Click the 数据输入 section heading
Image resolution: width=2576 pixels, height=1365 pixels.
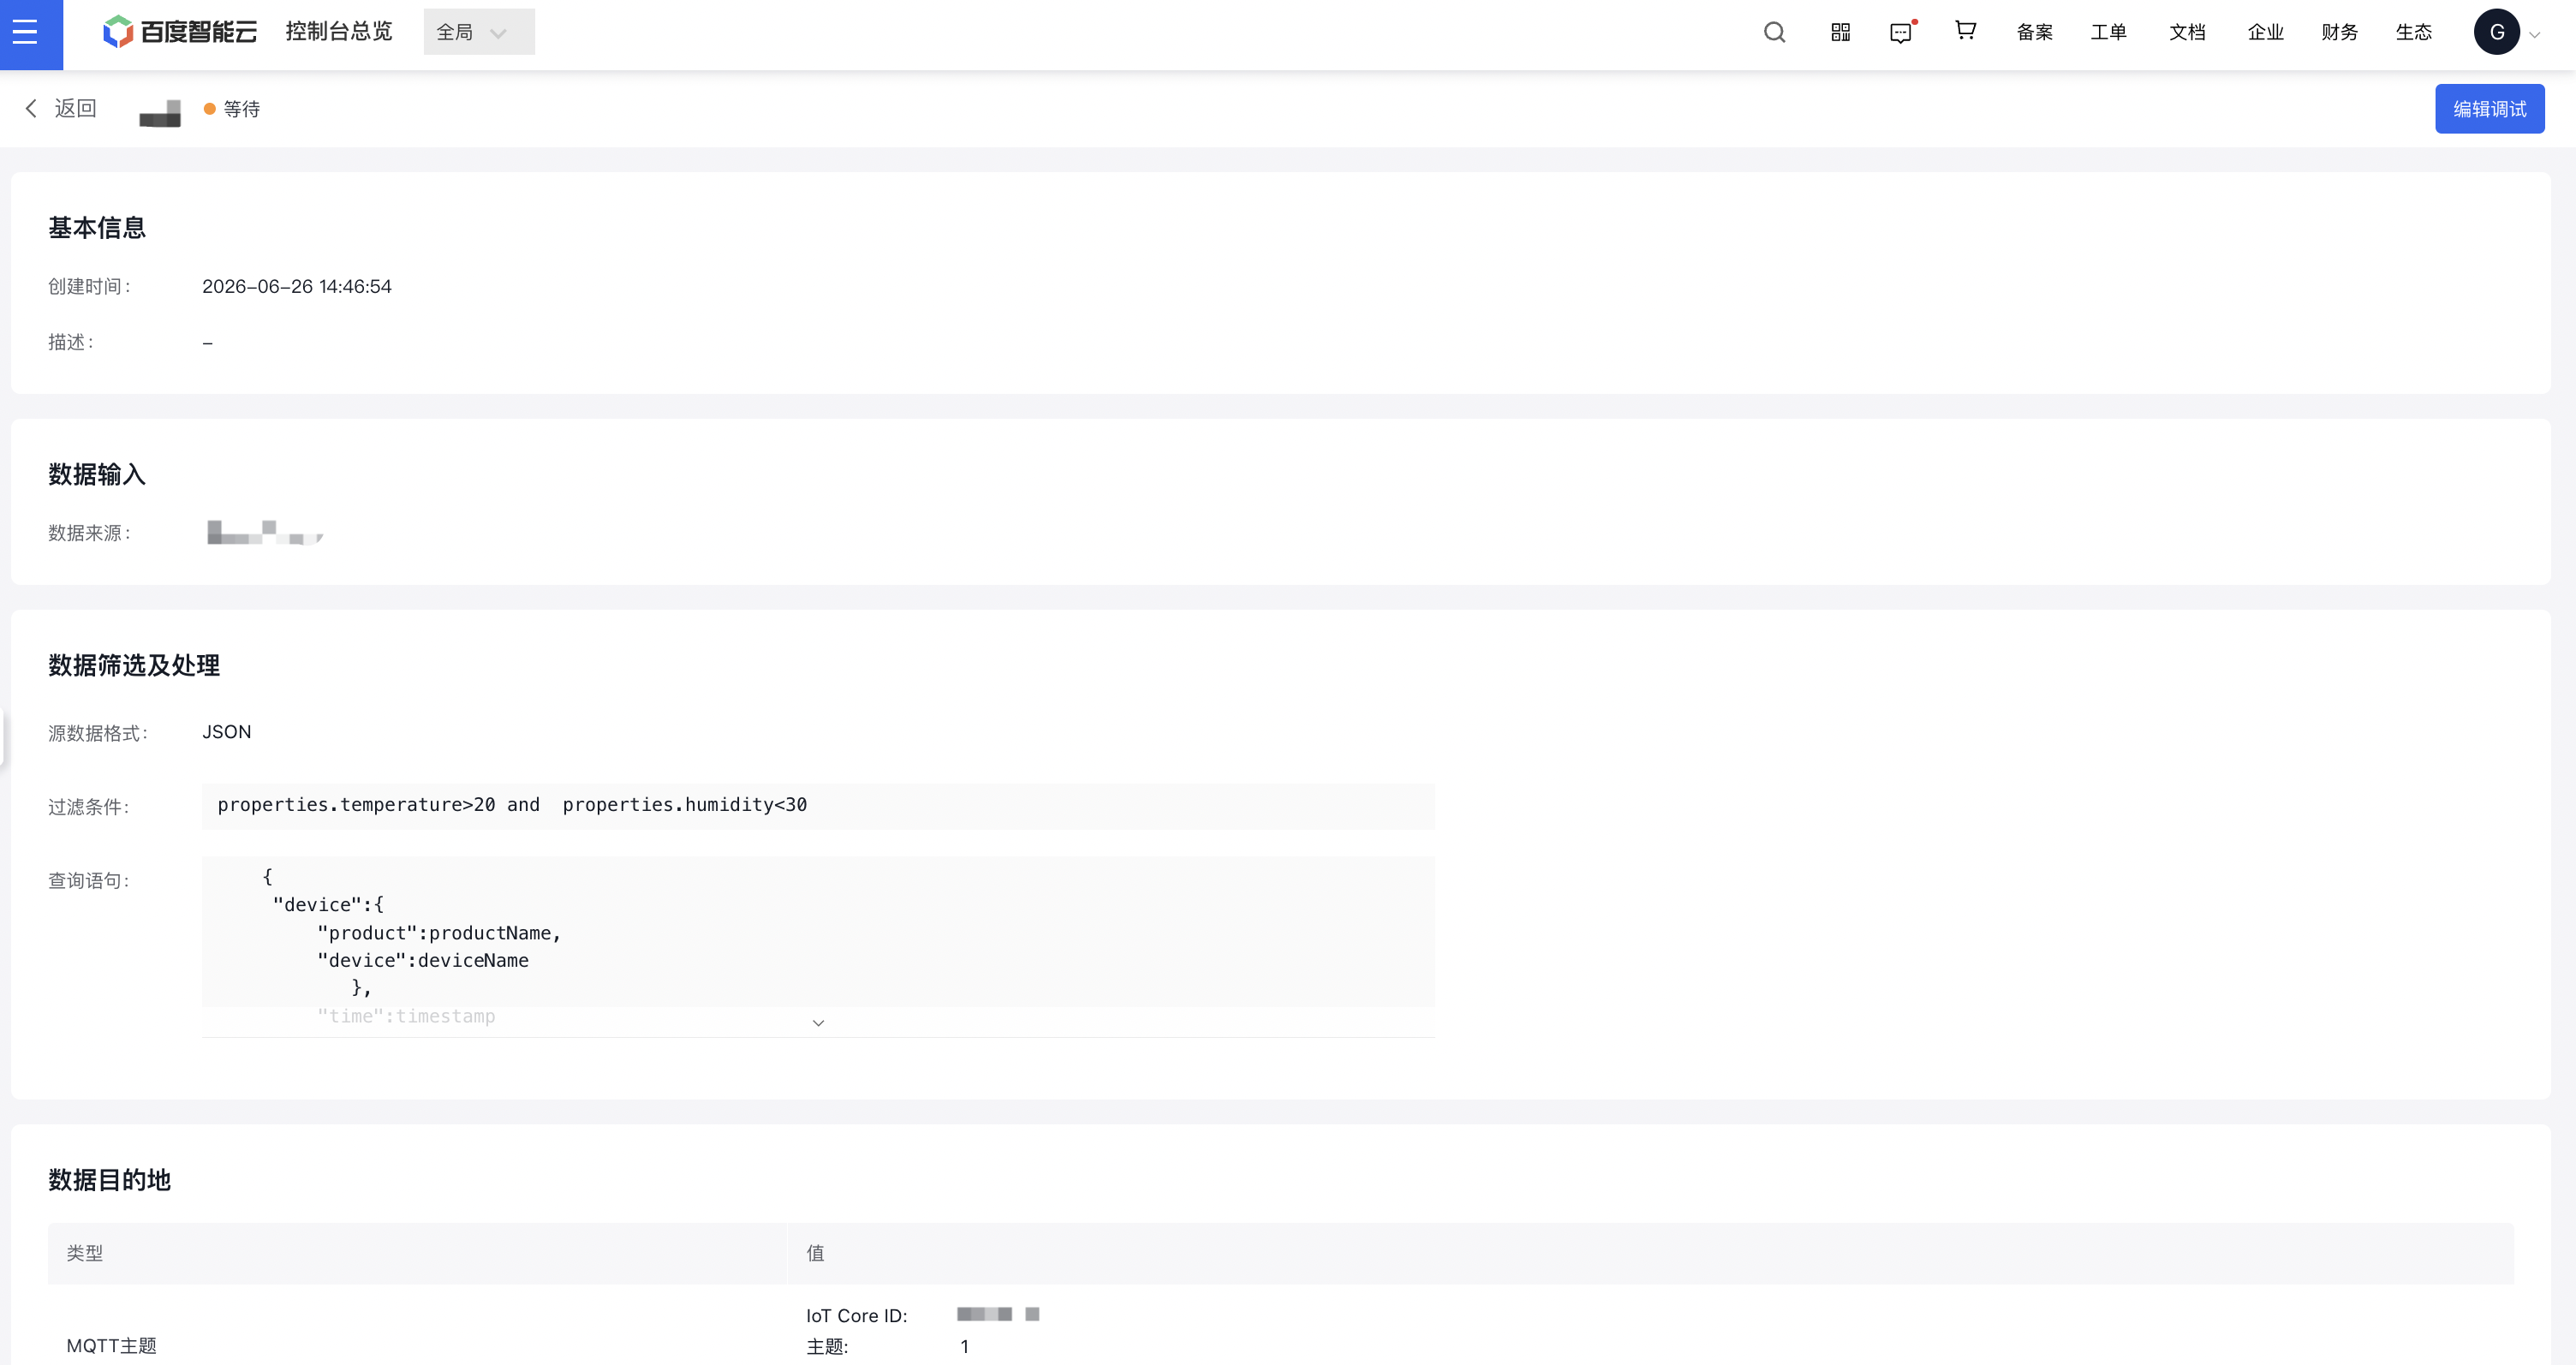pyautogui.click(x=97, y=474)
